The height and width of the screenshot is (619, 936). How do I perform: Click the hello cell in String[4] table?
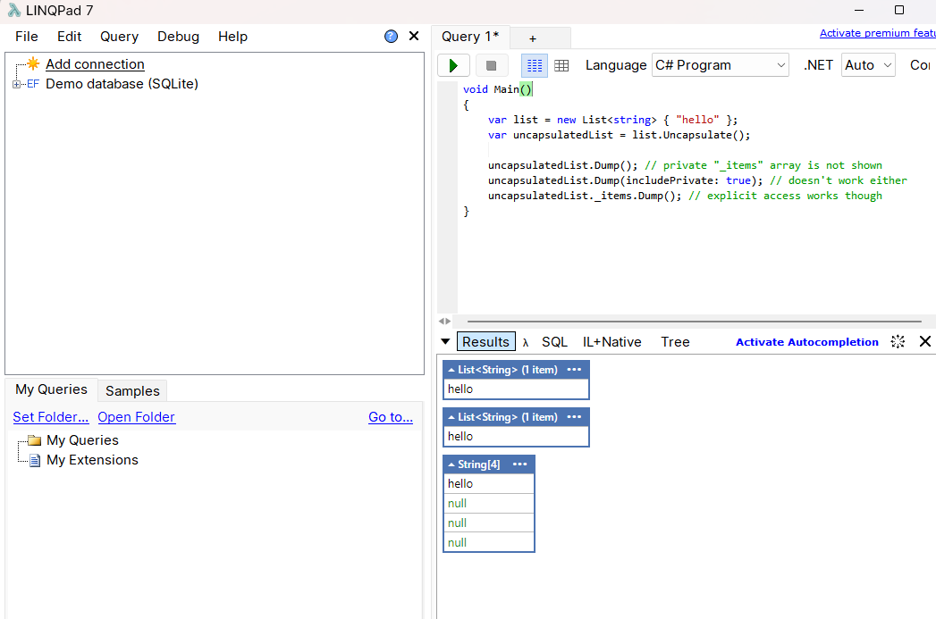(489, 483)
